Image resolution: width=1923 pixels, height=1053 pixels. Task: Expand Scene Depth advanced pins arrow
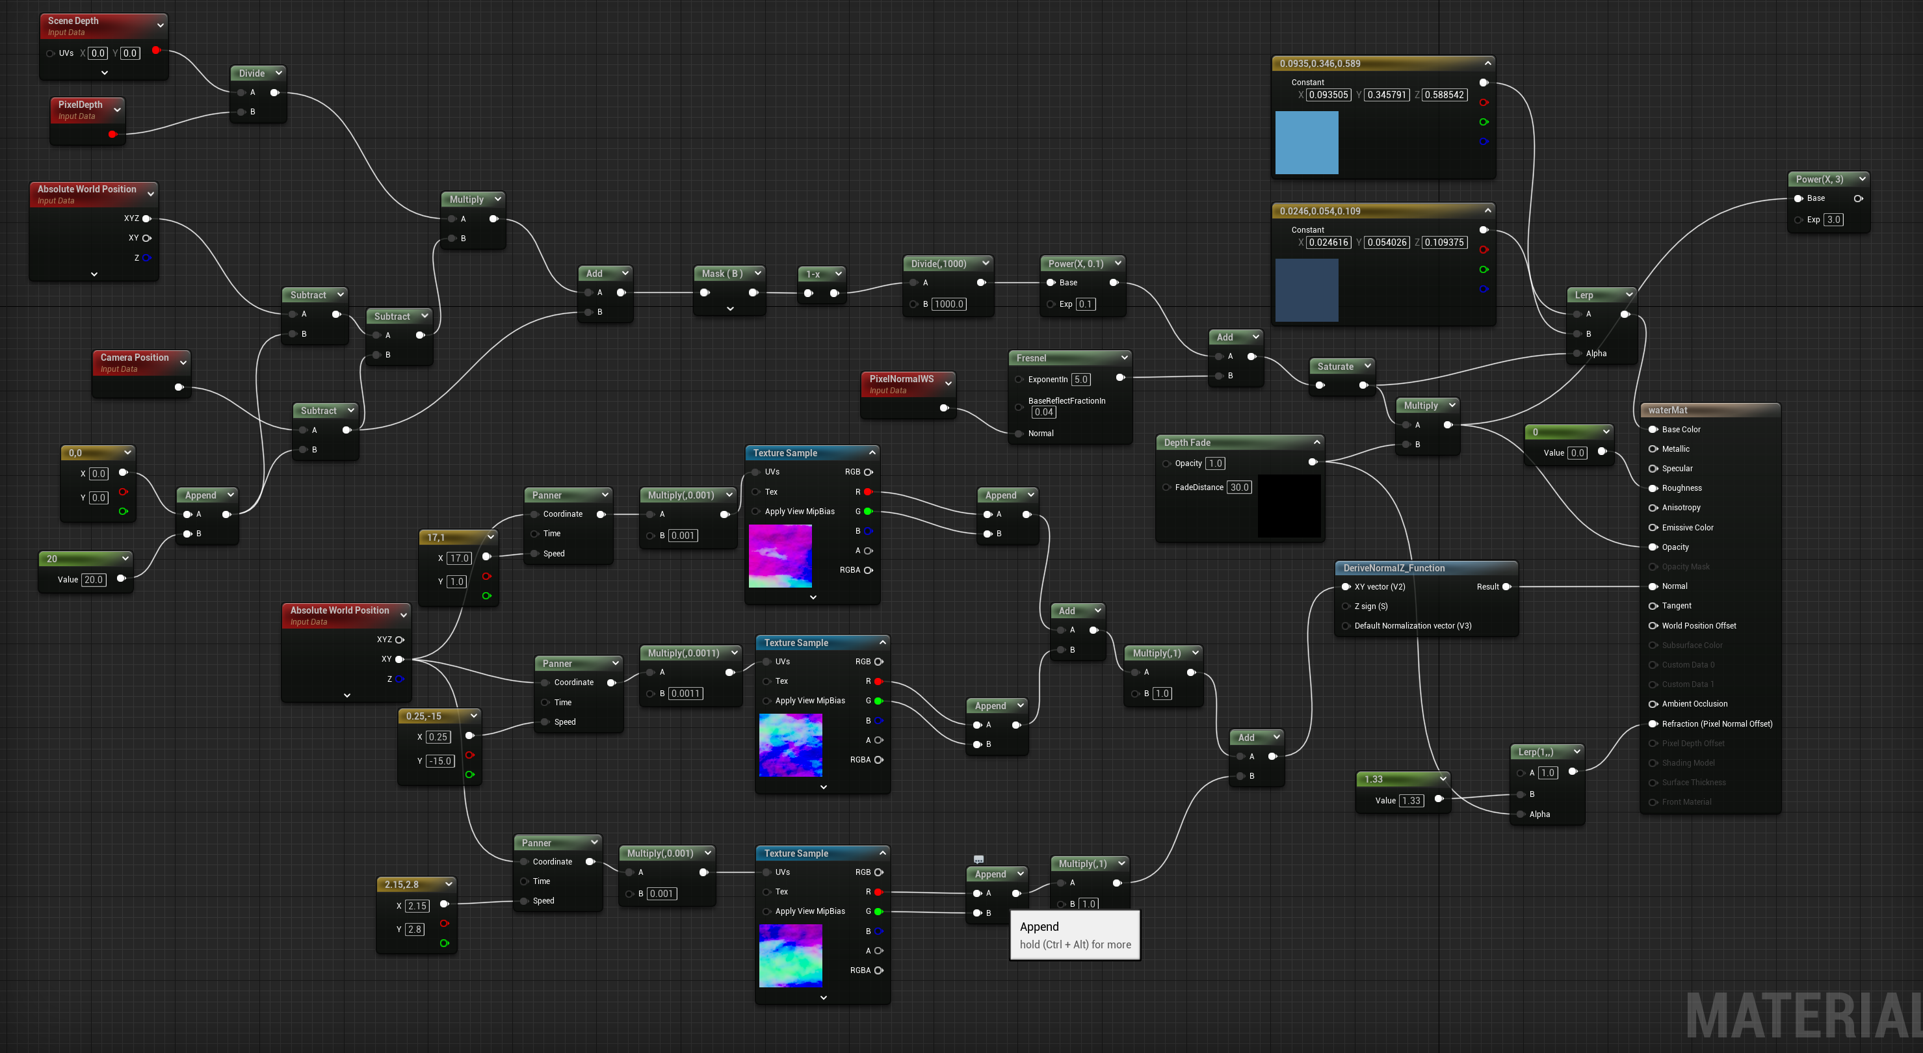point(105,72)
